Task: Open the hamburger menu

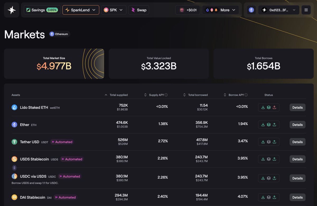Action: (x=306, y=10)
